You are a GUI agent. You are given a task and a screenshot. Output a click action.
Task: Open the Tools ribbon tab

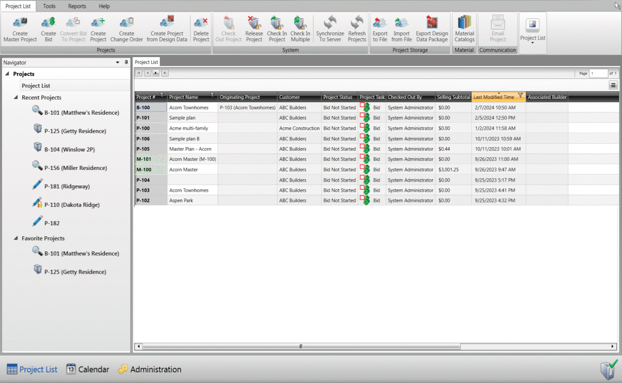[49, 6]
